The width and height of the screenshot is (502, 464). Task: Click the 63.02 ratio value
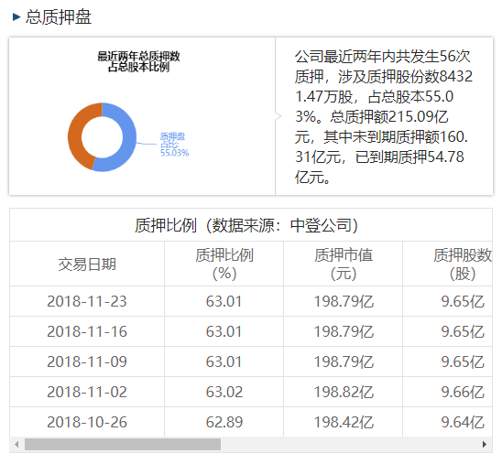tap(224, 392)
